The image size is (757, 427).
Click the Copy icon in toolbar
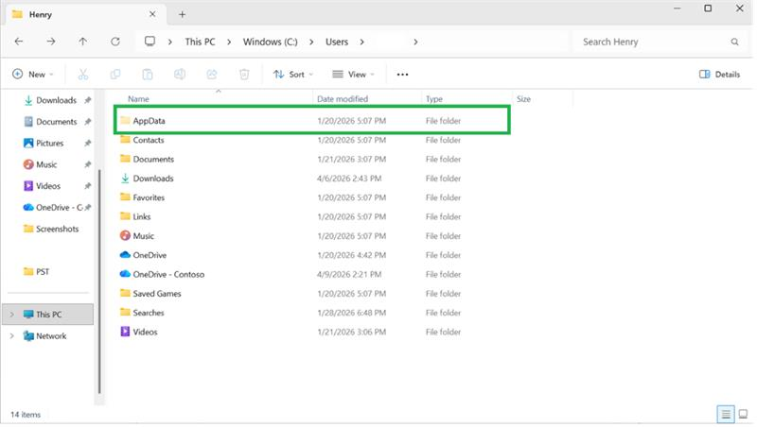pos(114,75)
